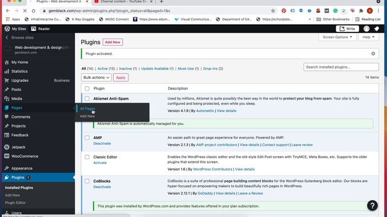
Task: Filter plugins by Active (13)
Action: click(106, 69)
